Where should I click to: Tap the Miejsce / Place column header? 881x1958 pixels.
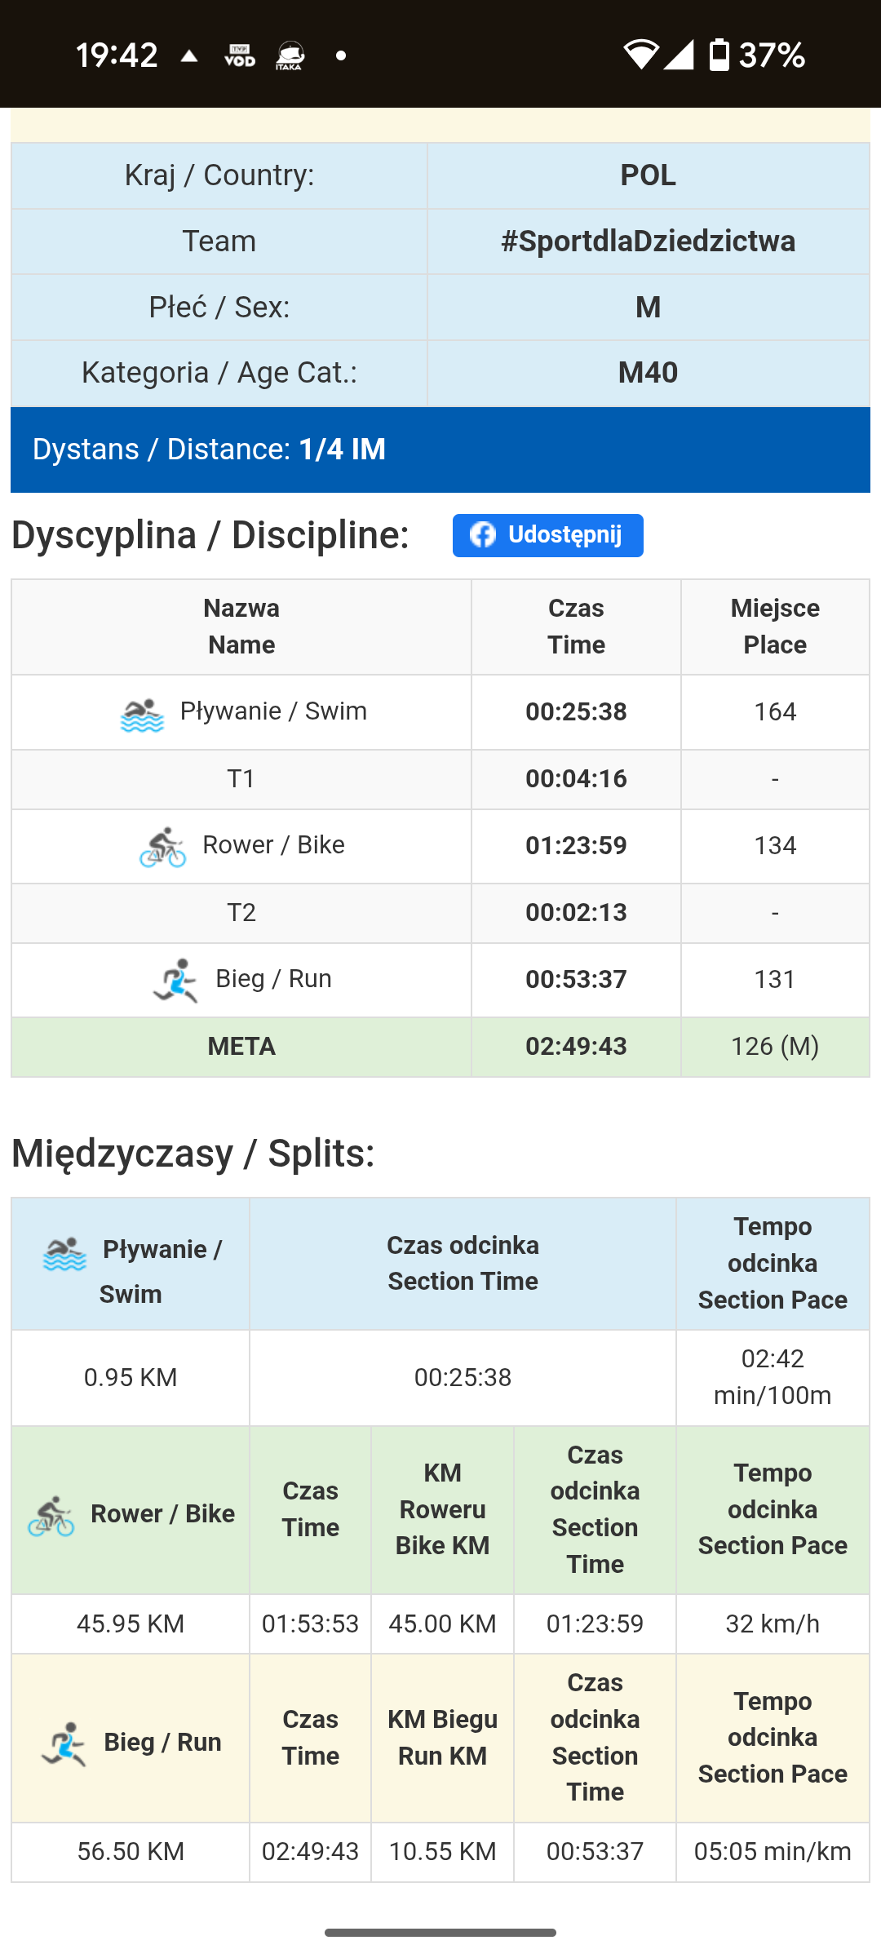click(775, 627)
